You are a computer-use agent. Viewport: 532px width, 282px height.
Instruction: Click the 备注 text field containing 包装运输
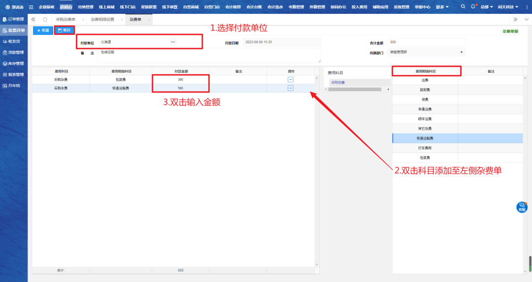coord(209,55)
